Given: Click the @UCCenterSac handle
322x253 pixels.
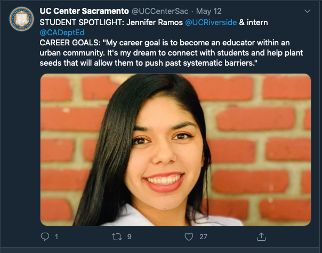Looking at the screenshot, I should pos(158,11).
